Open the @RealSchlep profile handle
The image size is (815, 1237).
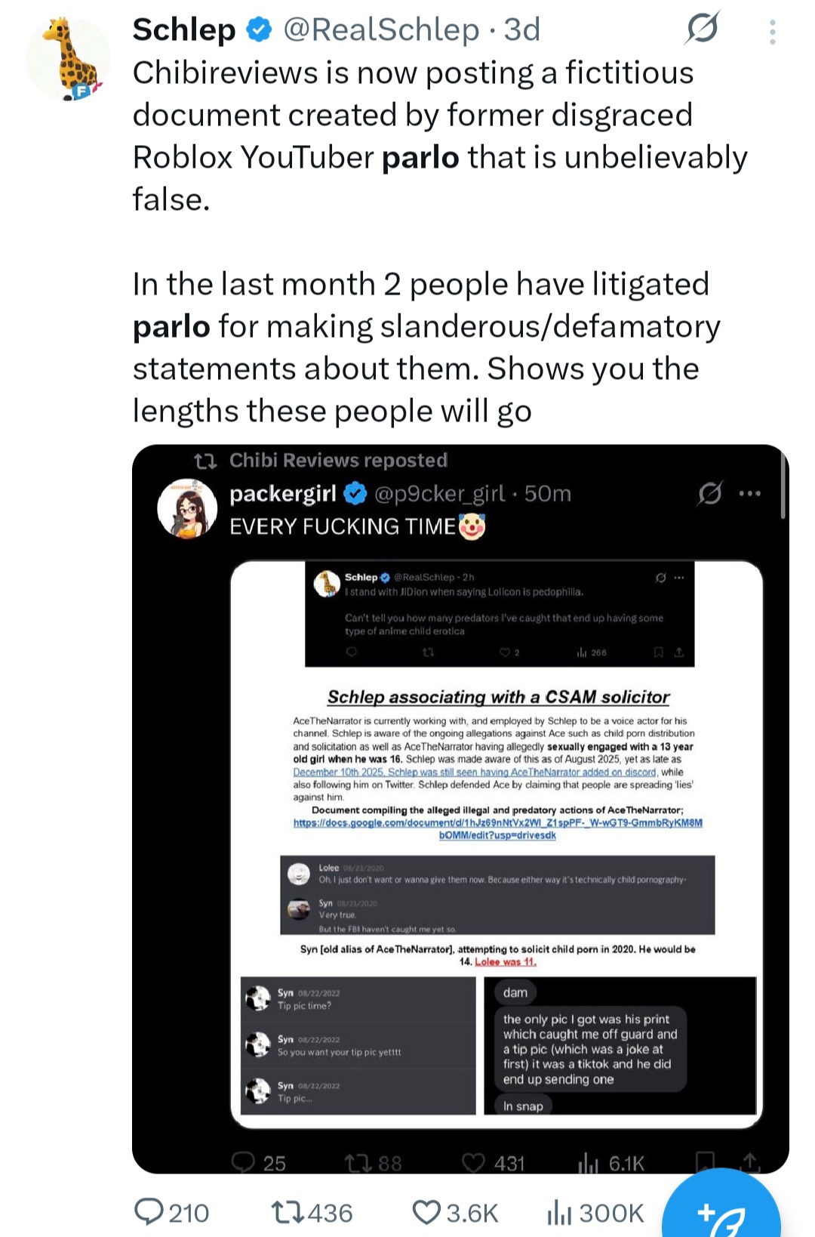(x=381, y=29)
